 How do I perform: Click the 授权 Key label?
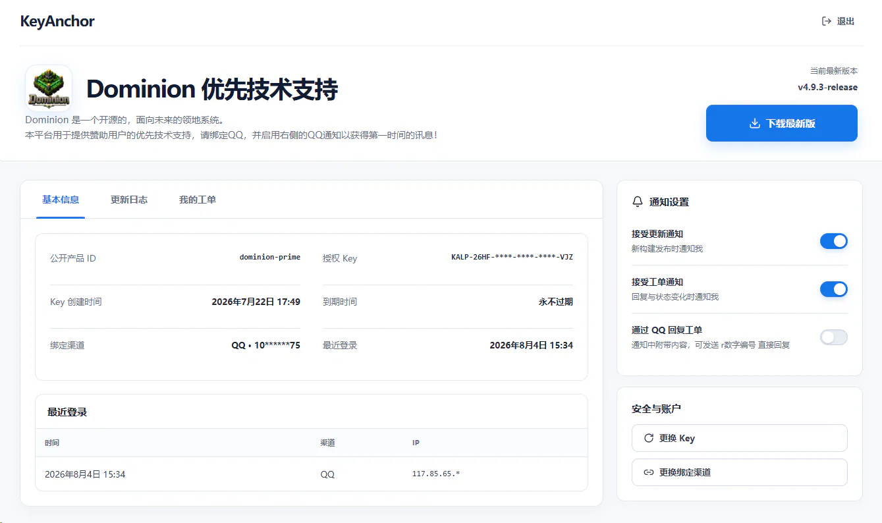[x=340, y=258]
